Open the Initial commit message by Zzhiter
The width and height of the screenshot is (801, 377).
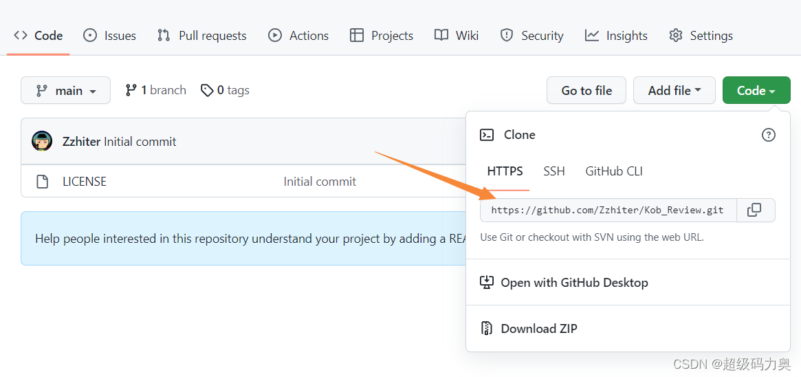pyautogui.click(x=140, y=142)
